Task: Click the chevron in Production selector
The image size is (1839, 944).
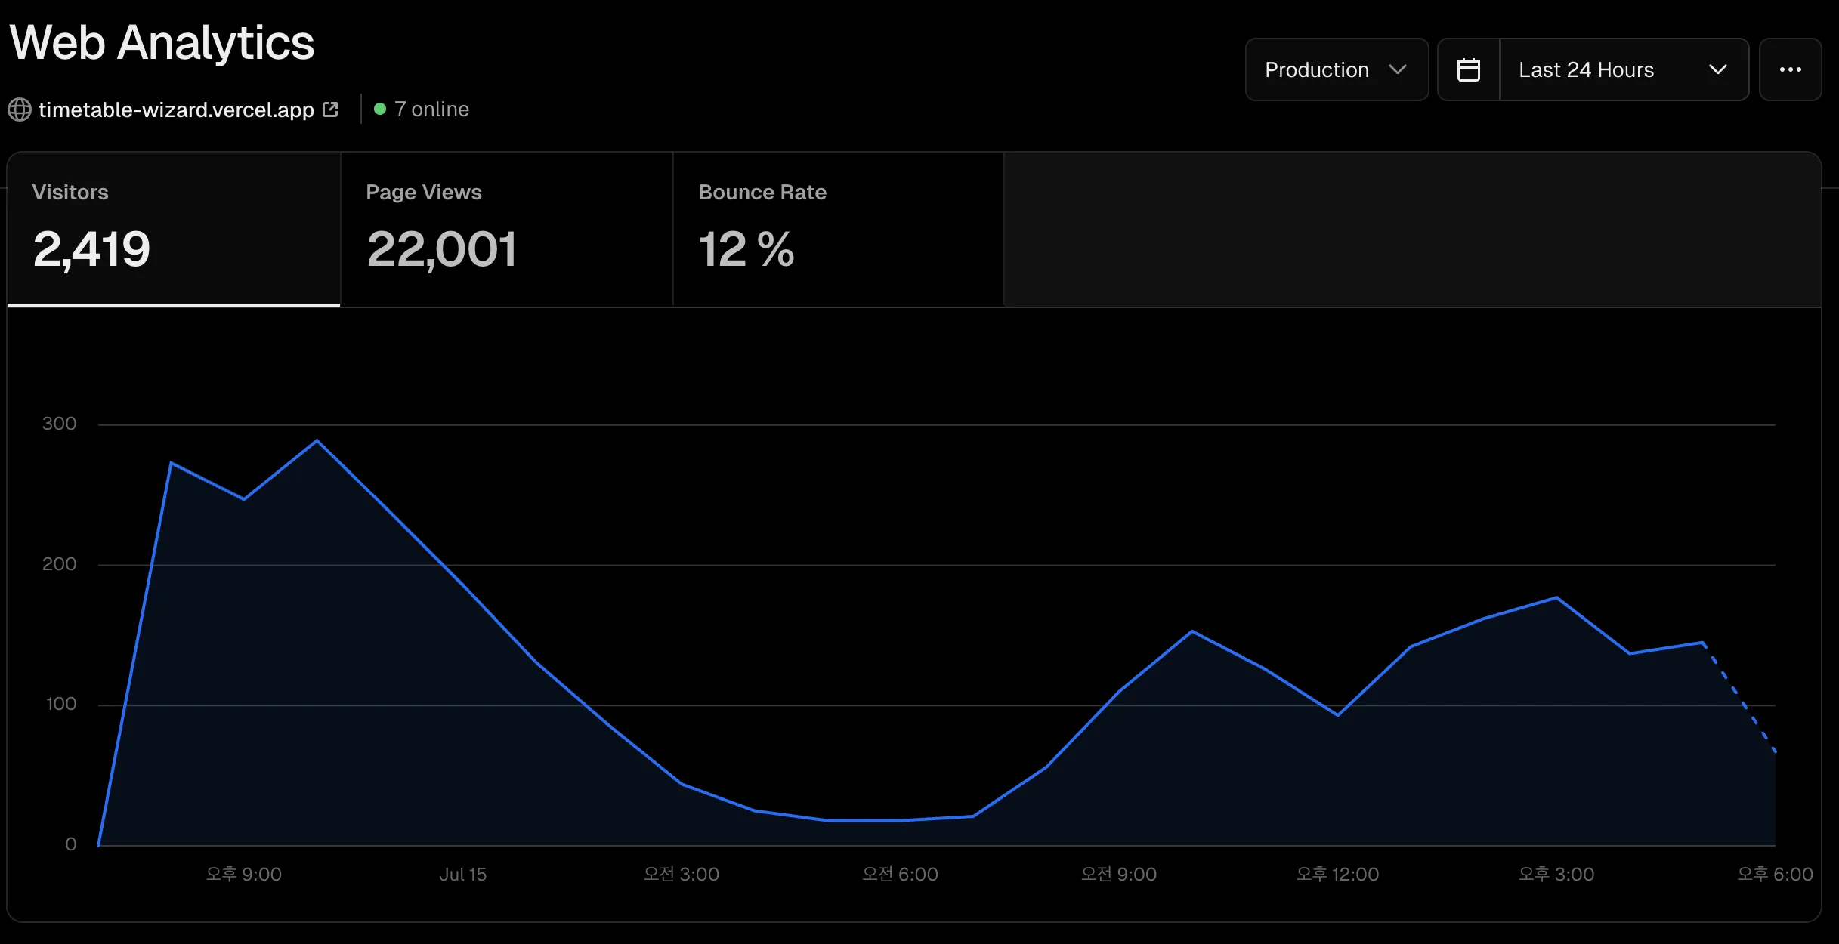Action: (1398, 69)
